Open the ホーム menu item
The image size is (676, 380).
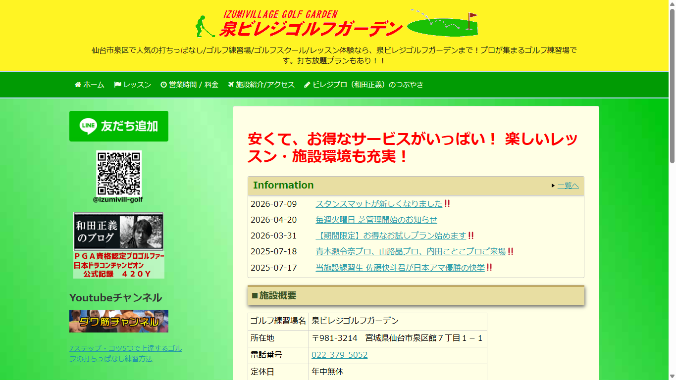click(90, 85)
